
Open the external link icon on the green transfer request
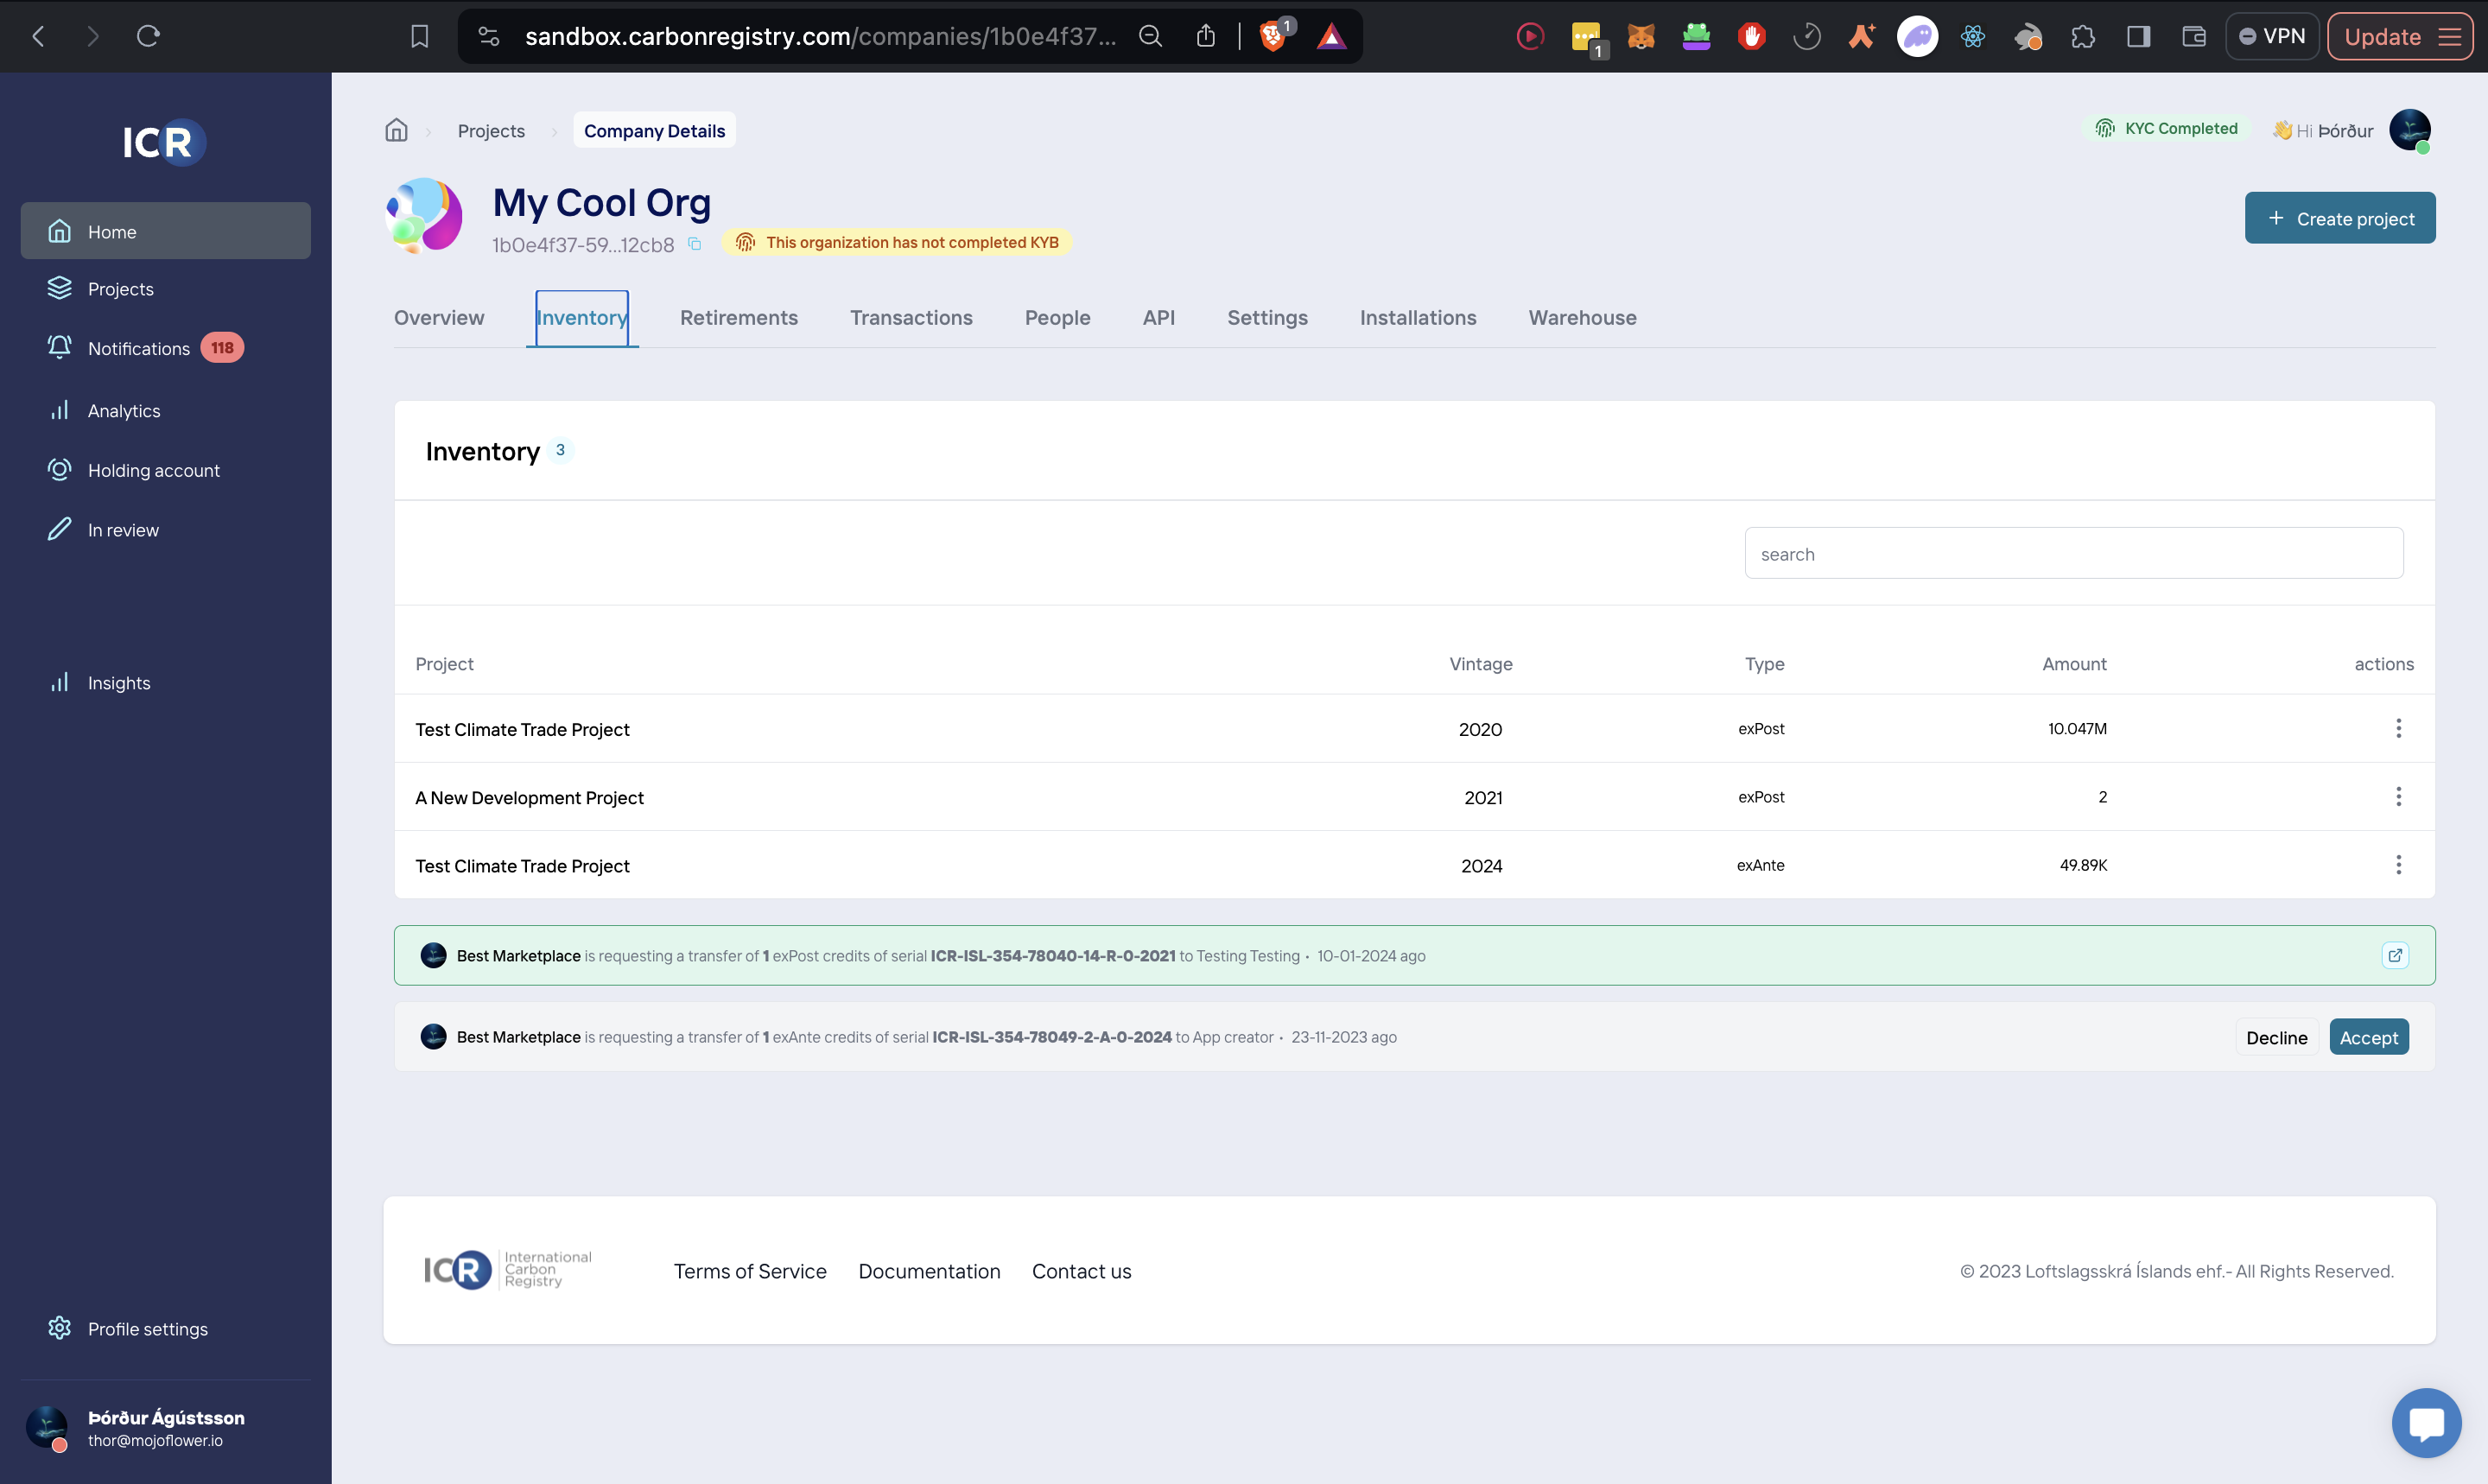pyautogui.click(x=2395, y=955)
